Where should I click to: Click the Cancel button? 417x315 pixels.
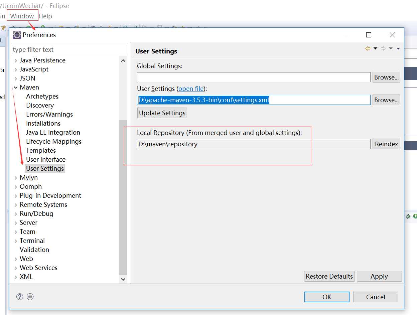[376, 297]
